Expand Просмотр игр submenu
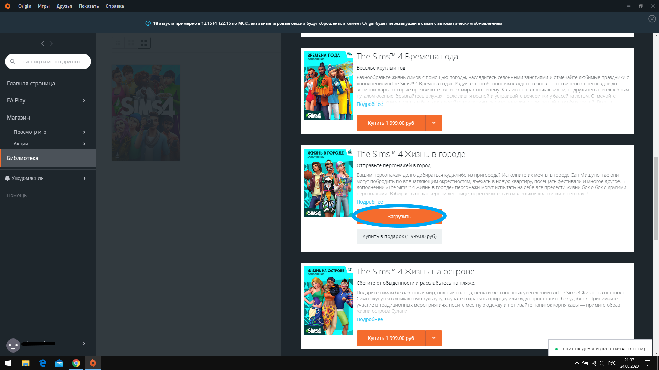The image size is (659, 370). coord(84,132)
